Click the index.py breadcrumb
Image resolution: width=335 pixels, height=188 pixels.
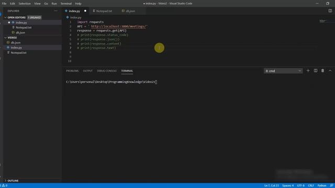click(x=75, y=17)
